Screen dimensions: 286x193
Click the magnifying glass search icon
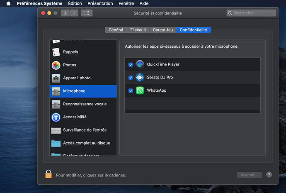230,13
